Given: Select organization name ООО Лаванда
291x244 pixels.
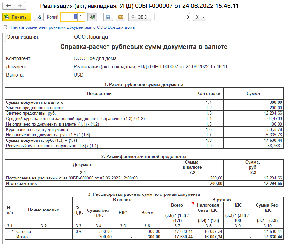Looking at the screenshot, I should [x=91, y=37].
